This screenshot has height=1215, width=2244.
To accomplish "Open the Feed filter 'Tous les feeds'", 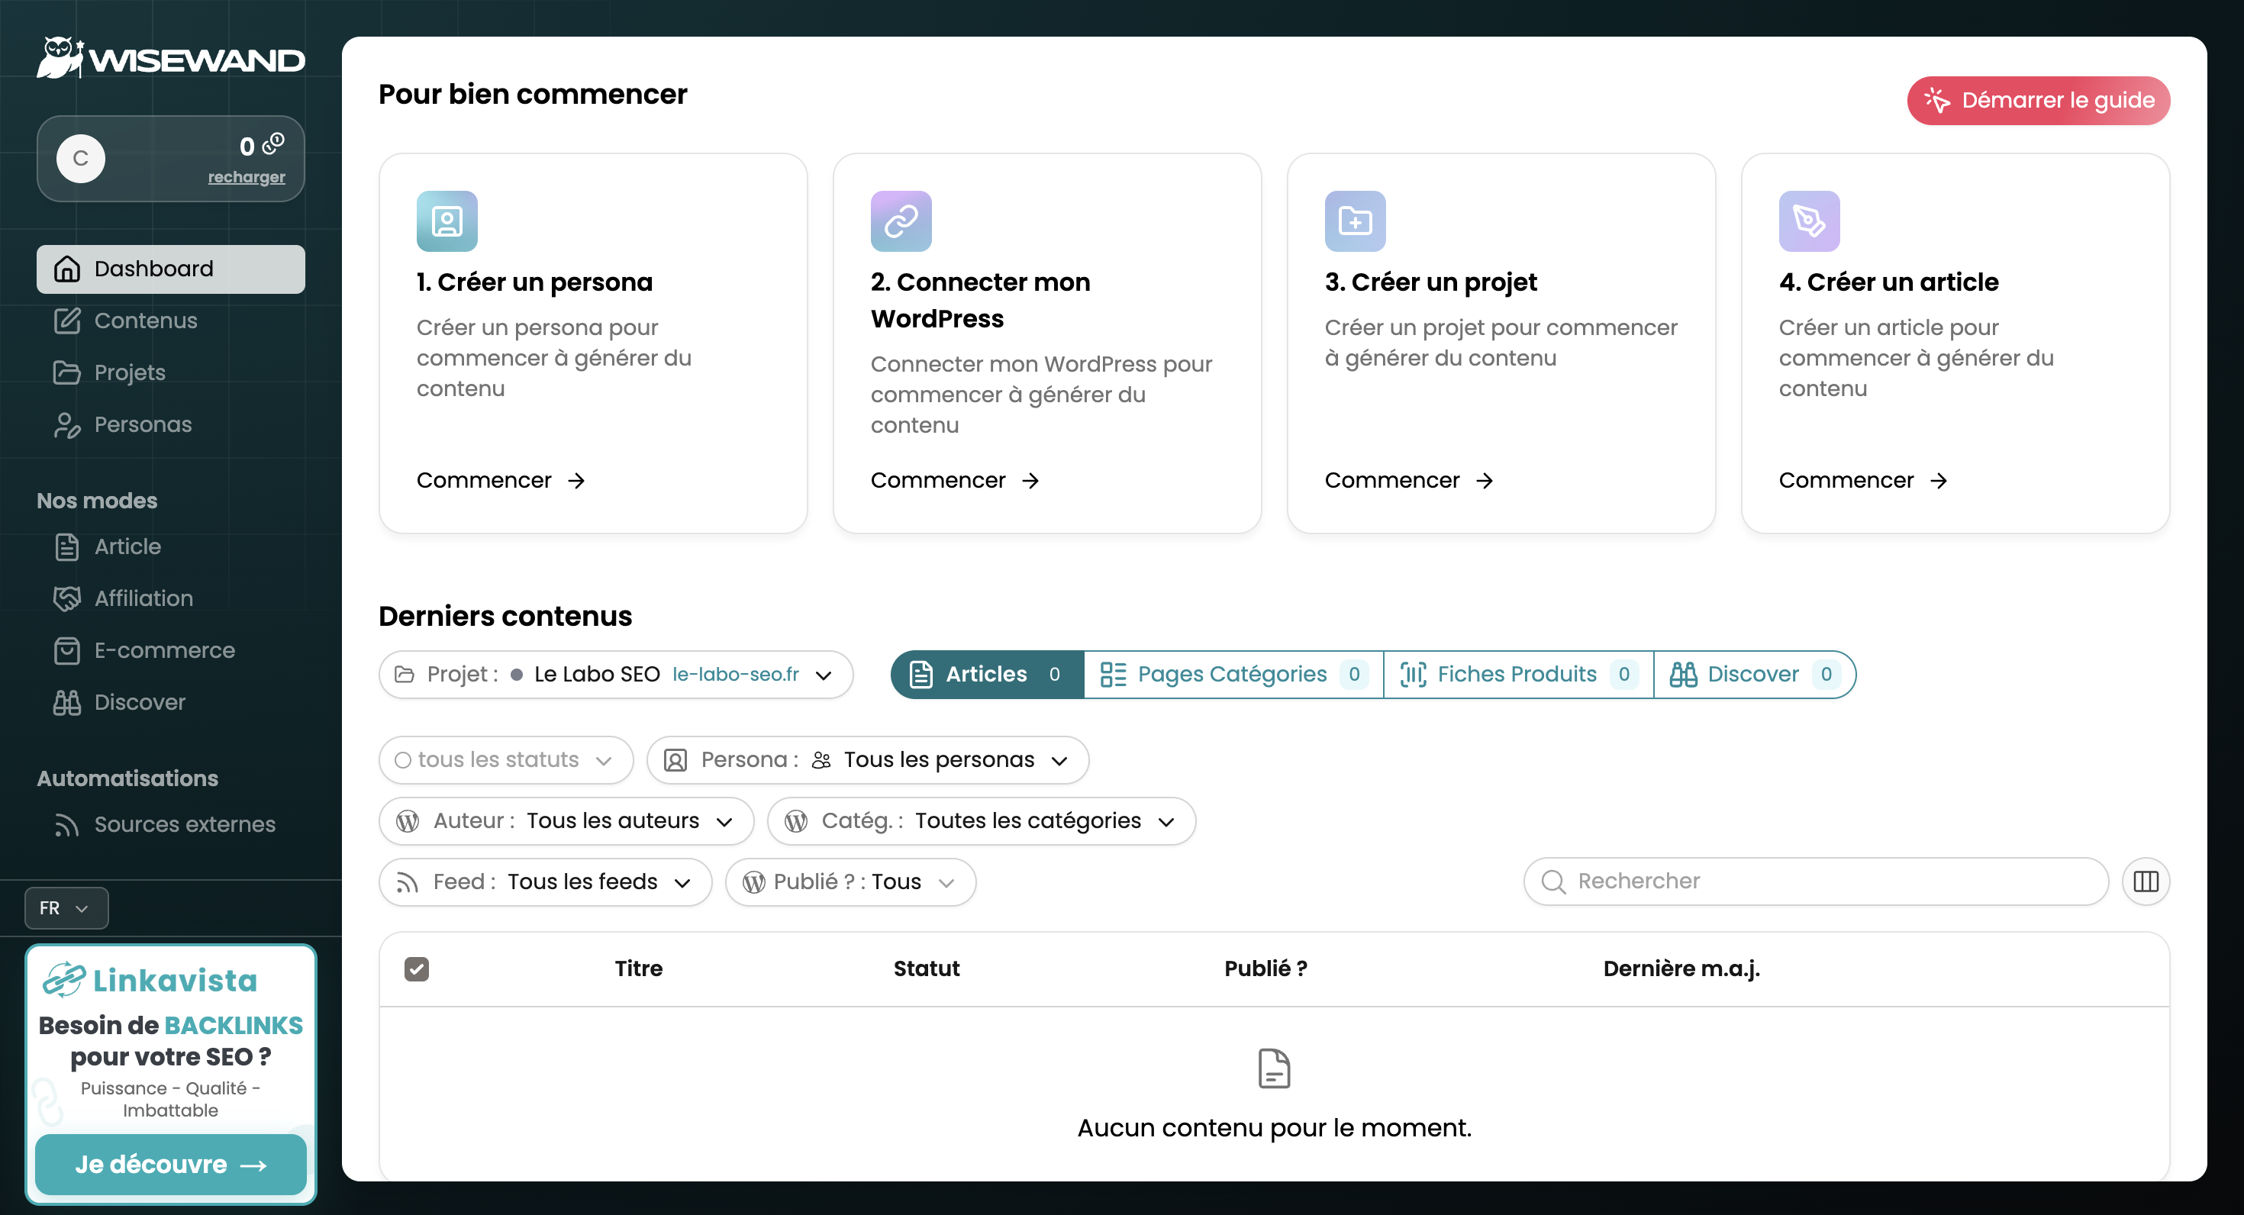I will 545,881.
